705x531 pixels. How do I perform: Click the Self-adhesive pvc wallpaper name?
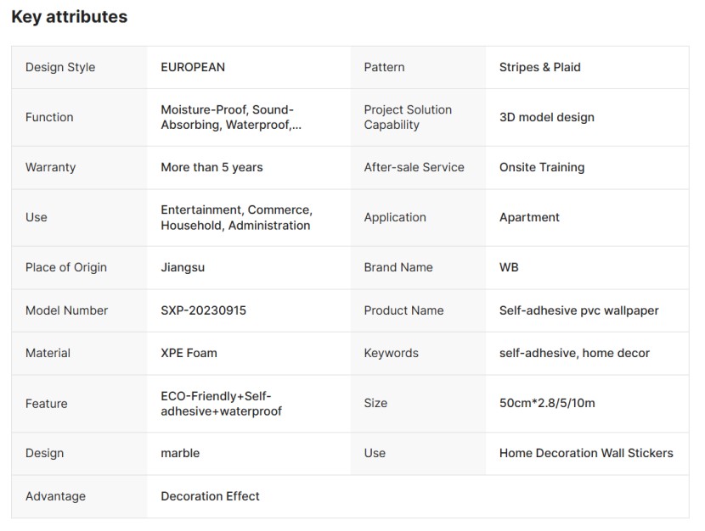pyautogui.click(x=578, y=310)
